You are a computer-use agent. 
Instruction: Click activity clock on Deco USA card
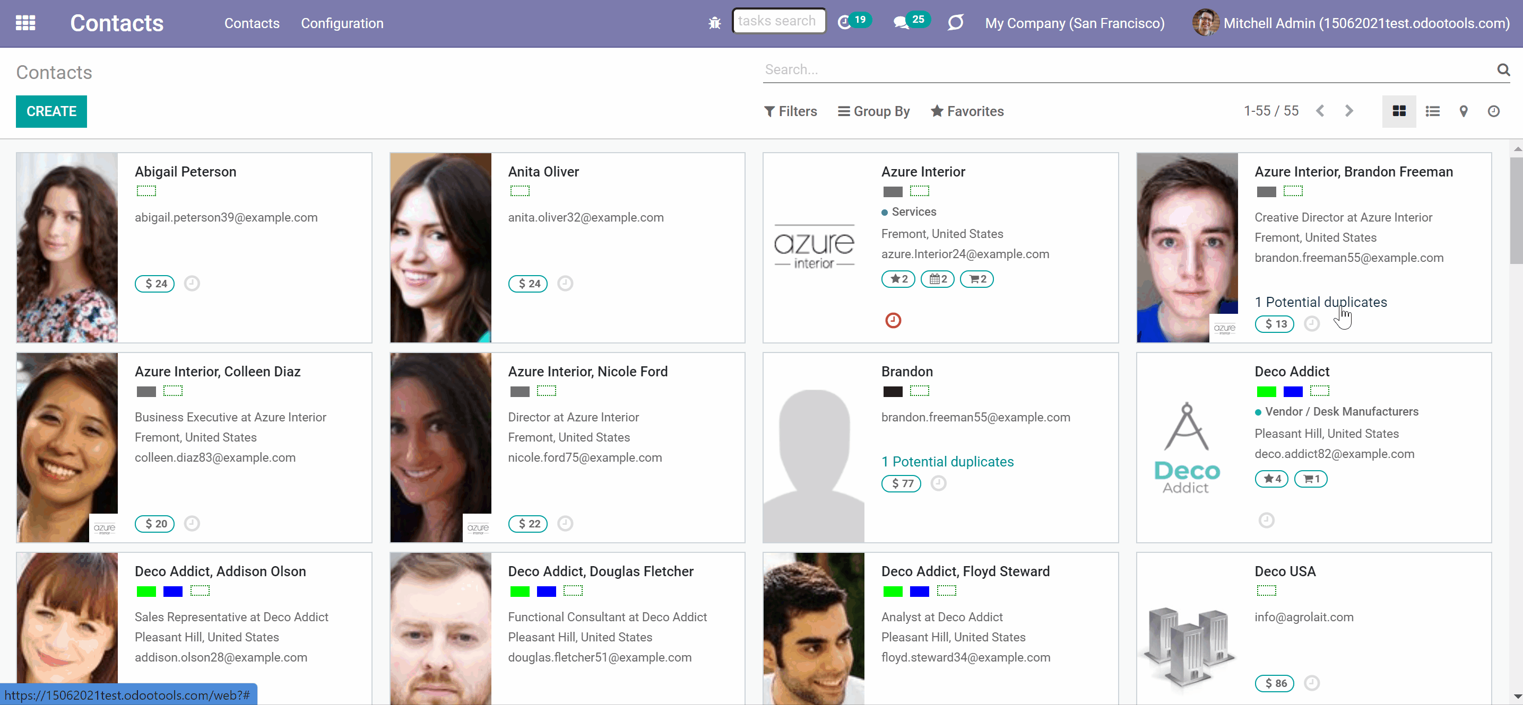(1311, 683)
